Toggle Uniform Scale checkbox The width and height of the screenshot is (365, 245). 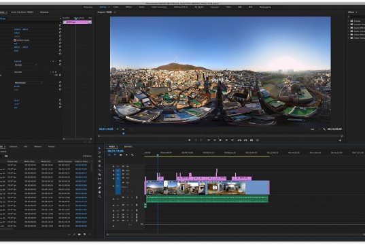point(15,40)
